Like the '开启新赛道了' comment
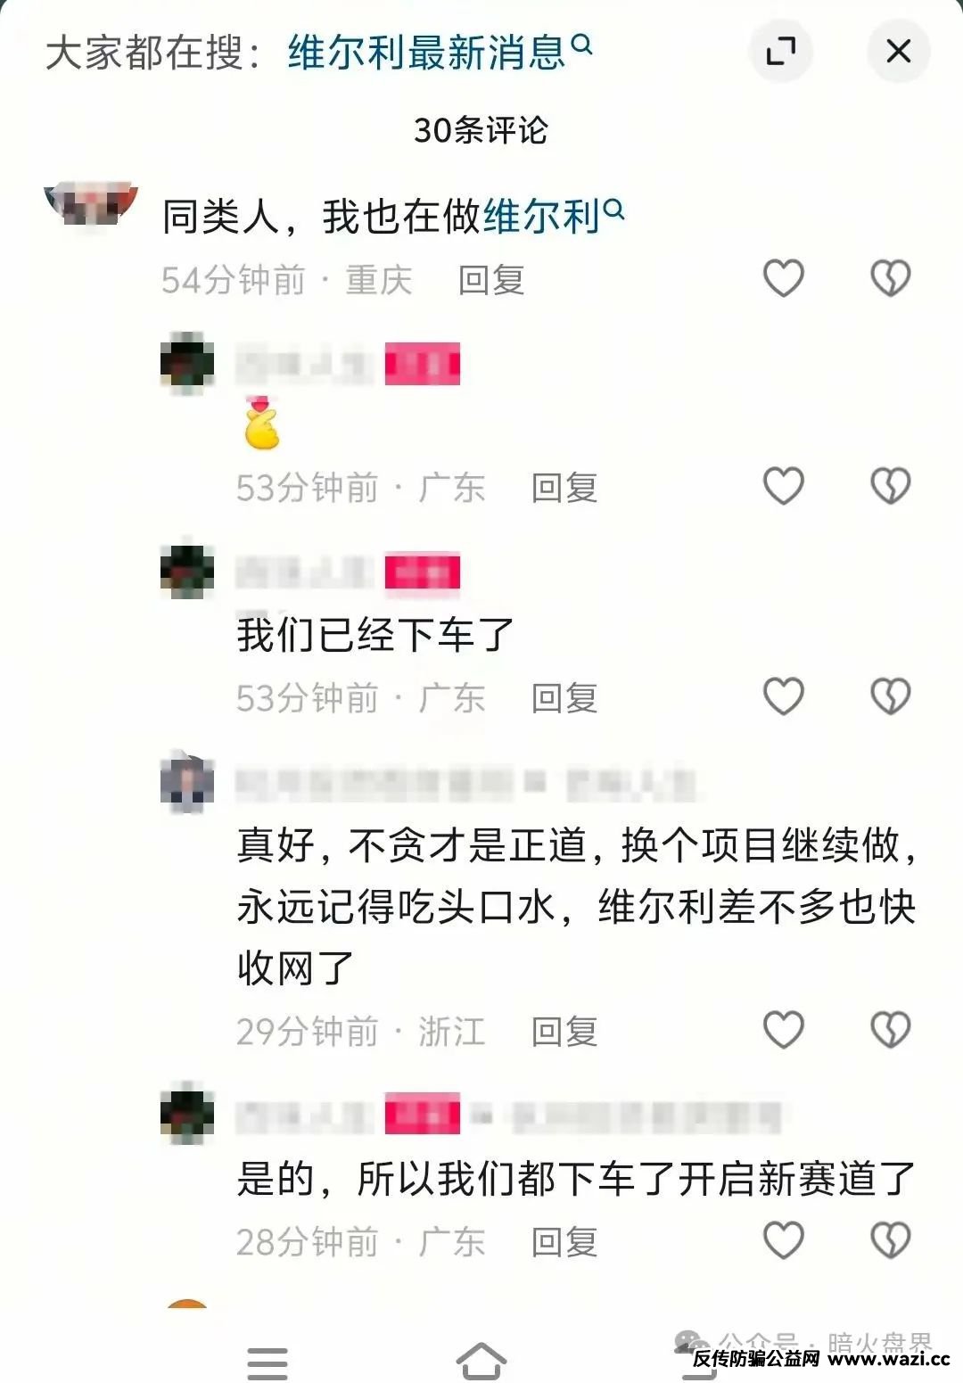 point(784,1240)
